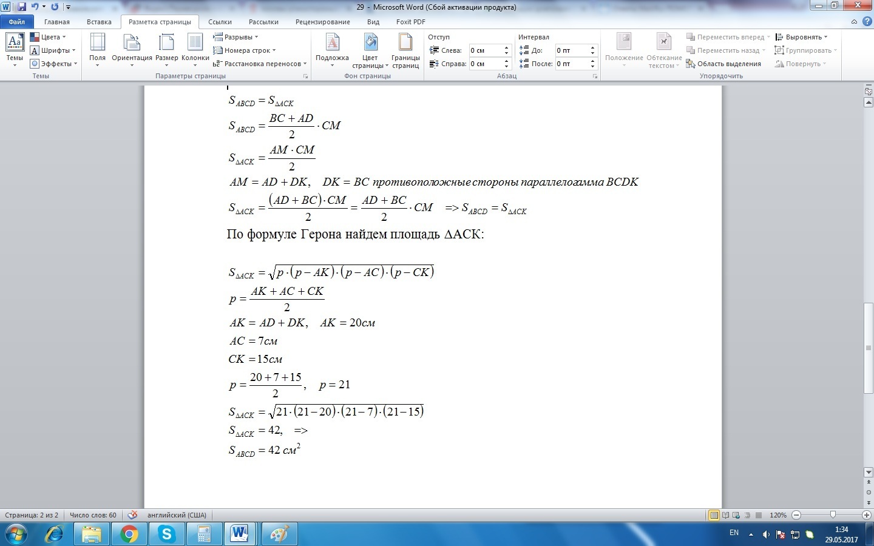874x546 pixels.
Task: Open Word help question mark icon
Action: (866, 22)
